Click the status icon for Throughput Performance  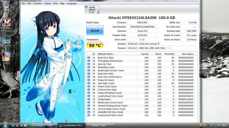tap(89, 61)
